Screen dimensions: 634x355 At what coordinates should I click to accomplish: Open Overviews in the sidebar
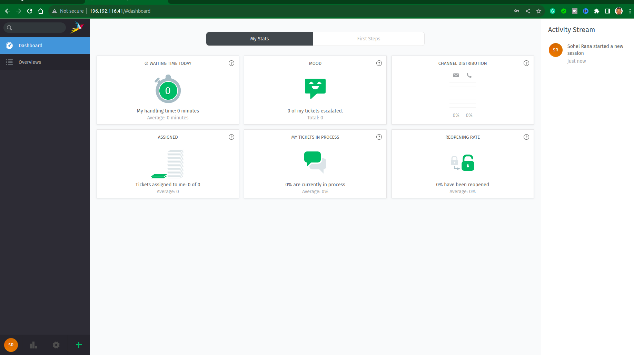pos(45,62)
